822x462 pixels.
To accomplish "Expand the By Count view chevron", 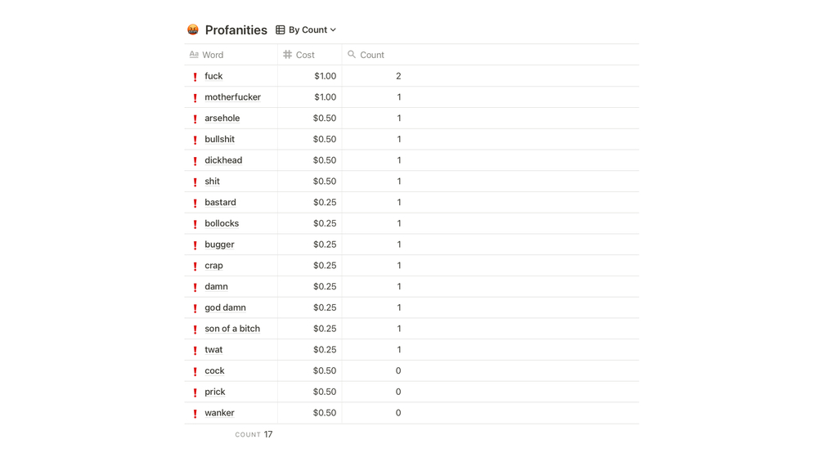I will pos(333,30).
